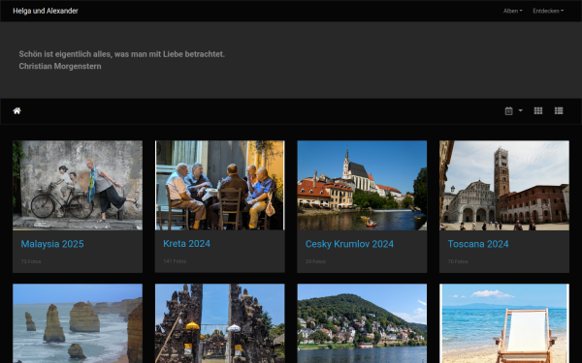Screen dimensions: 582x363
Task: Open the calendar sort dropdown
Action: click(514, 110)
